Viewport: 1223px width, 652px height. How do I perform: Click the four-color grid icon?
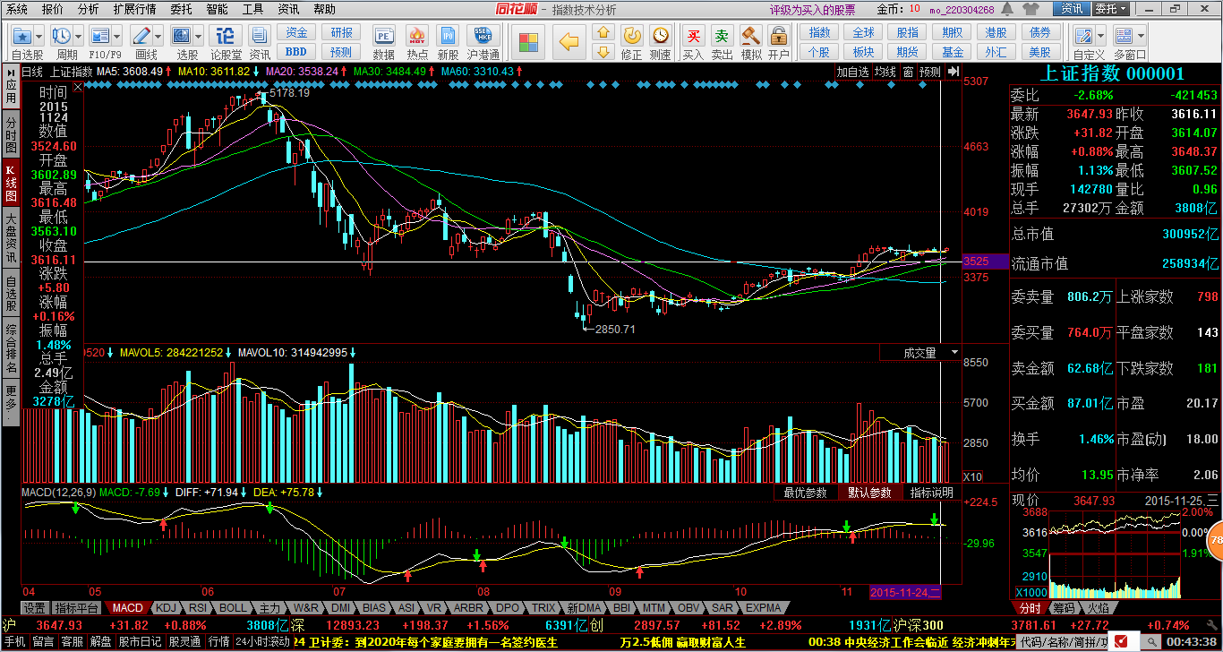pos(530,41)
